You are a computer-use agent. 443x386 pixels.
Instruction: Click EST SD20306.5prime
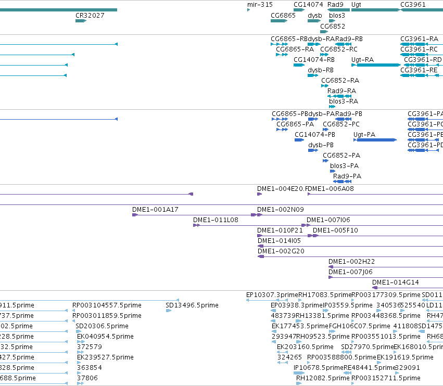(78, 331)
